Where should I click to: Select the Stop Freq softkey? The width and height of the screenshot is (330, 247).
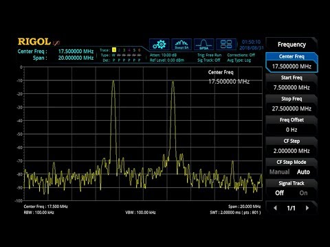[x=291, y=104]
